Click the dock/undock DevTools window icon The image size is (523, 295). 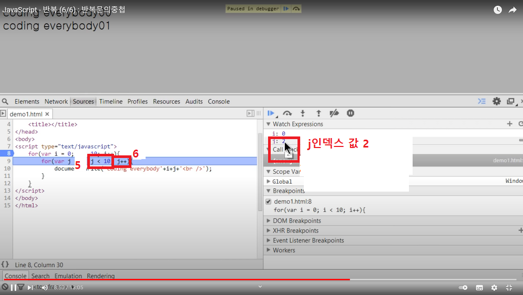tap(511, 101)
